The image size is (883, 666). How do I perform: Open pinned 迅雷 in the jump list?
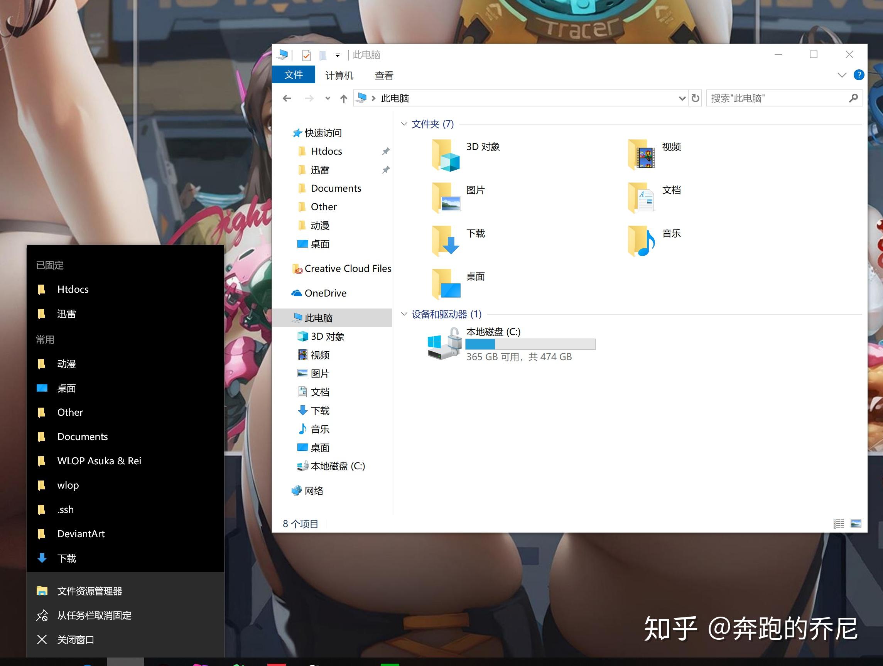coord(125,314)
